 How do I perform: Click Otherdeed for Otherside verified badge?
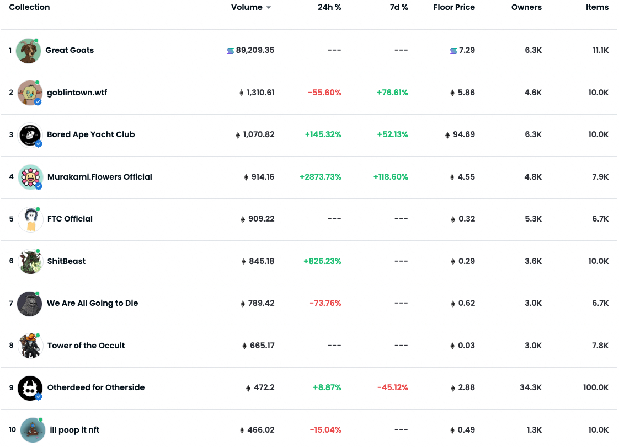(38, 397)
